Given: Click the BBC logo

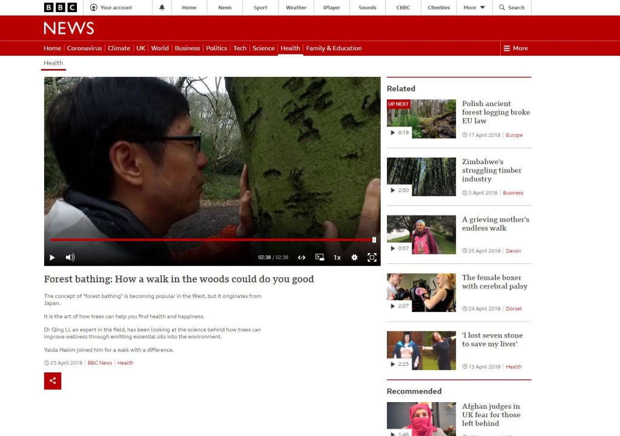Looking at the screenshot, I should pos(61,8).
